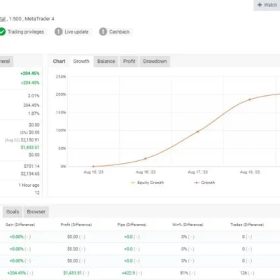
Task: Open the Goals tab
Action: (13, 211)
